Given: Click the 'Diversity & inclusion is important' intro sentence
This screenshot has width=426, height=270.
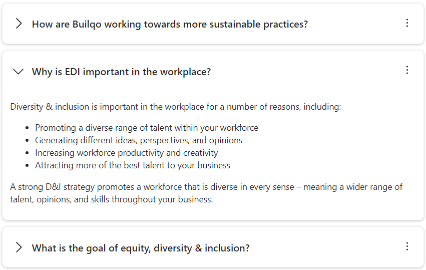Looking at the screenshot, I should [x=175, y=107].
